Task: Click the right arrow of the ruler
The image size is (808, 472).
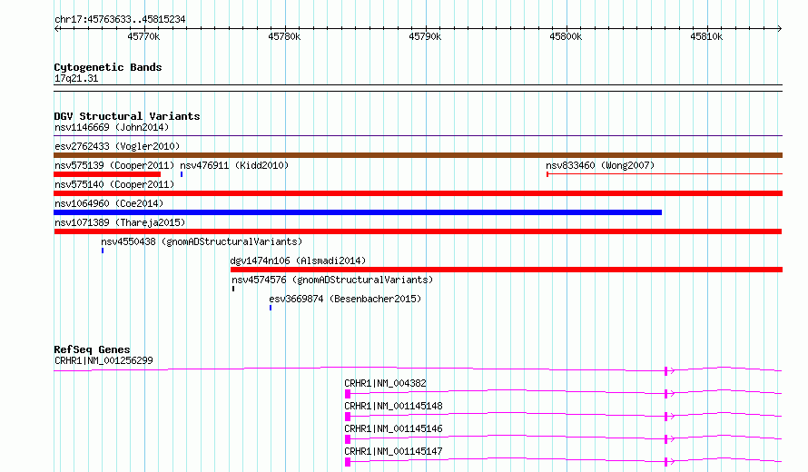Action: (x=779, y=29)
